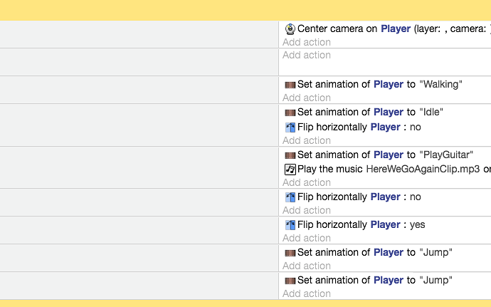The width and height of the screenshot is (491, 307).
Task: Click the film icon of the last Jump action
Action: point(290,281)
